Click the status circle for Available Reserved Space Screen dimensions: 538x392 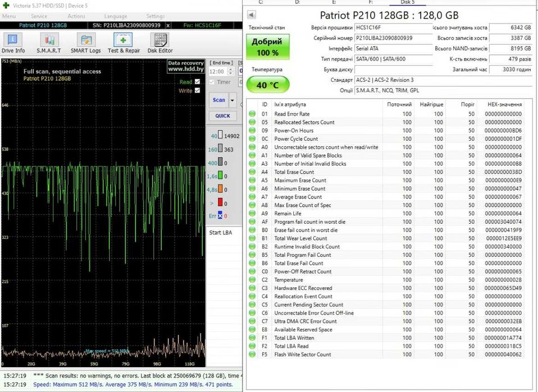point(252,330)
